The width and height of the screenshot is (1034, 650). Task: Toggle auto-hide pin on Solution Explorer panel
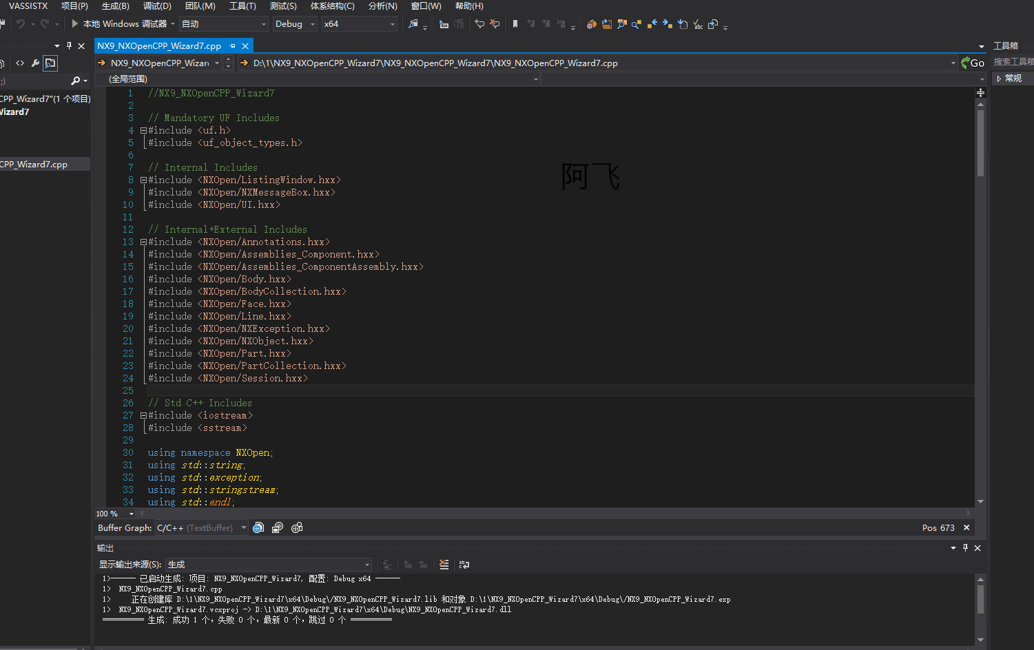tap(69, 46)
